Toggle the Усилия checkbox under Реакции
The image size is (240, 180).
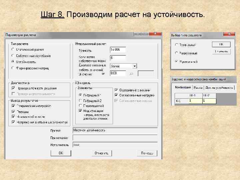pos(13,117)
